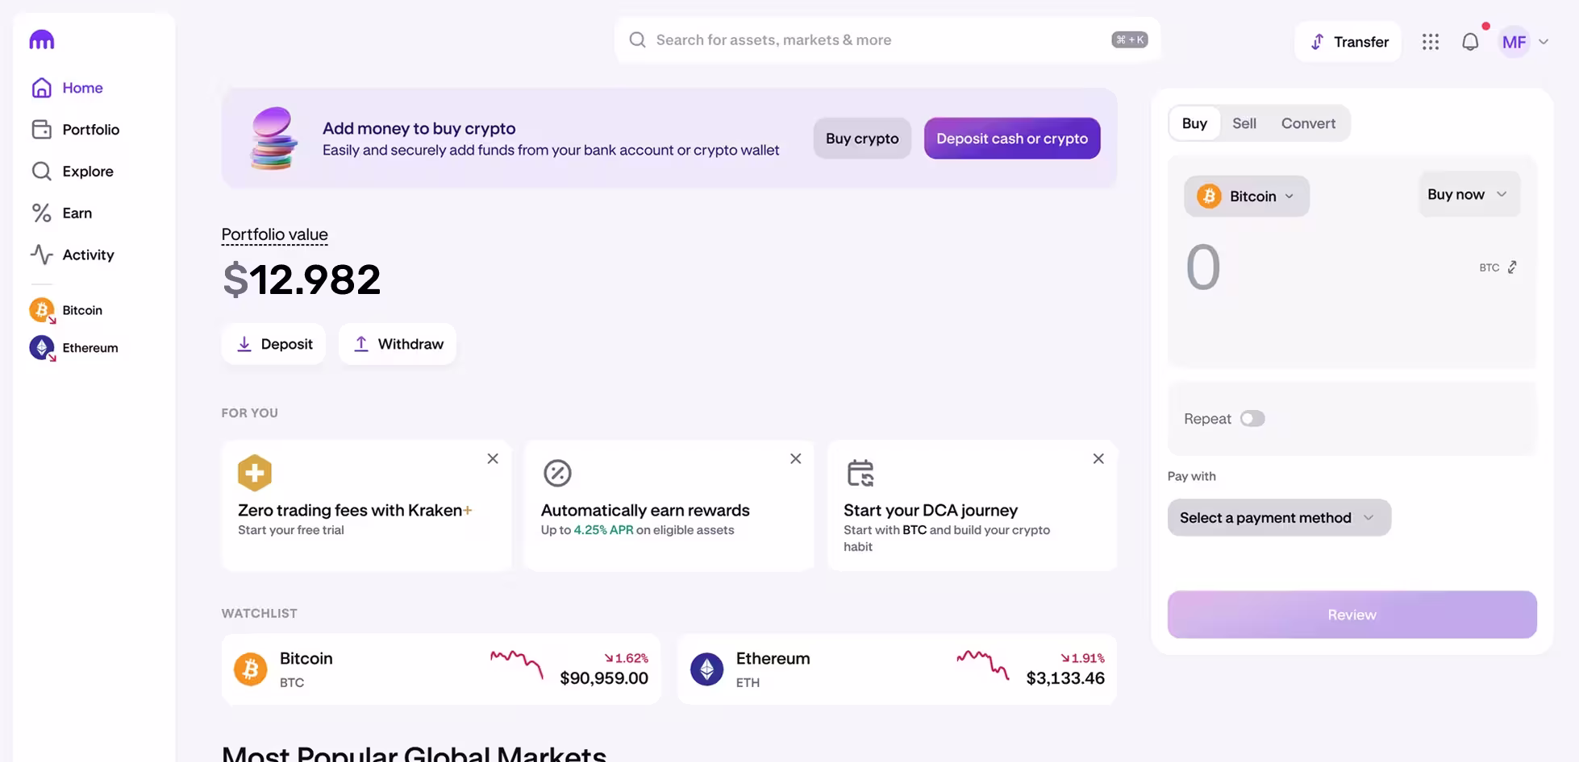Open Select a payment method dropdown

point(1279,518)
